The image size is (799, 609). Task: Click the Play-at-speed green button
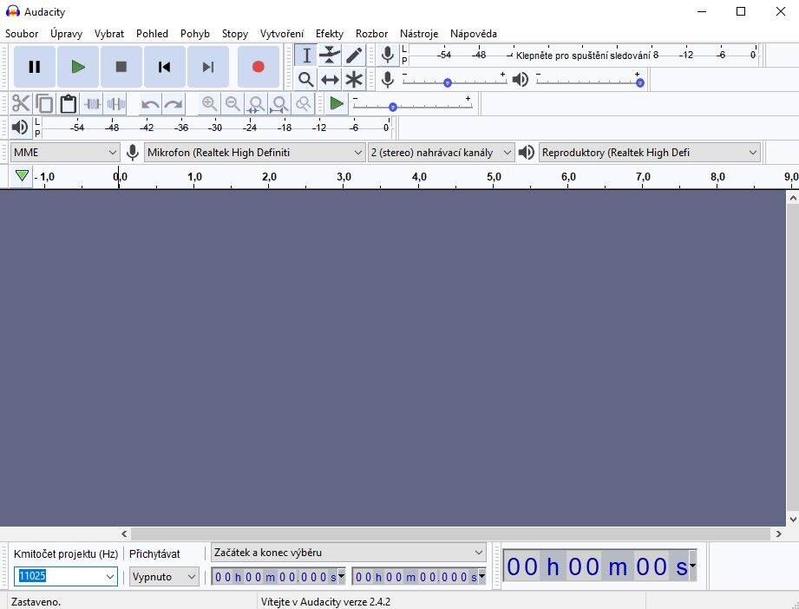click(337, 103)
